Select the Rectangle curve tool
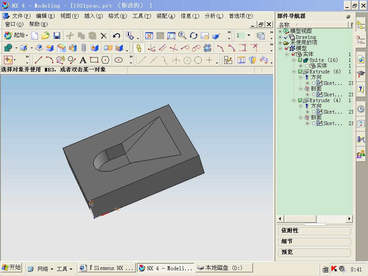The height and width of the screenshot is (276, 368). (x=94, y=60)
